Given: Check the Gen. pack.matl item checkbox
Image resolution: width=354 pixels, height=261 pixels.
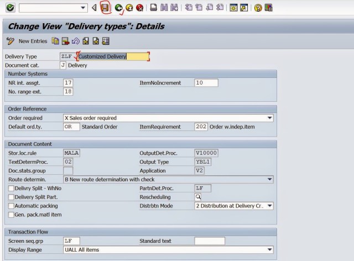Looking at the screenshot, I should 11,215.
